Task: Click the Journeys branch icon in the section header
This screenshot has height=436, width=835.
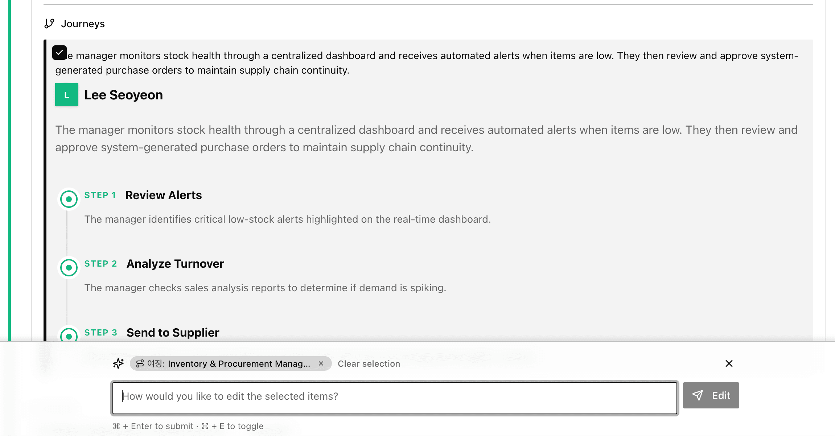Action: pyautogui.click(x=50, y=23)
